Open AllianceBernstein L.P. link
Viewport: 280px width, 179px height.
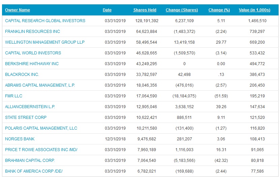pos(30,106)
